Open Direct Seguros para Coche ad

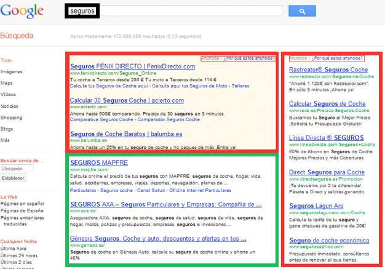(x=327, y=172)
